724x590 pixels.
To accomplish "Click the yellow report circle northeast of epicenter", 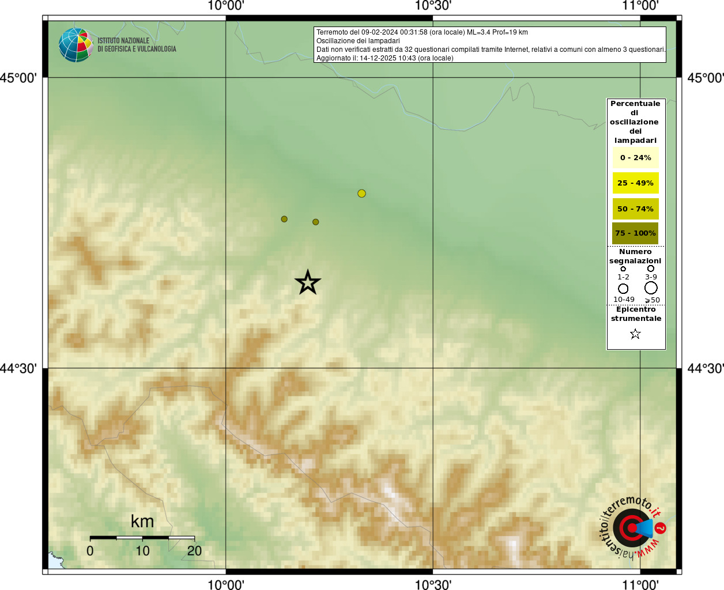I will pos(361,193).
